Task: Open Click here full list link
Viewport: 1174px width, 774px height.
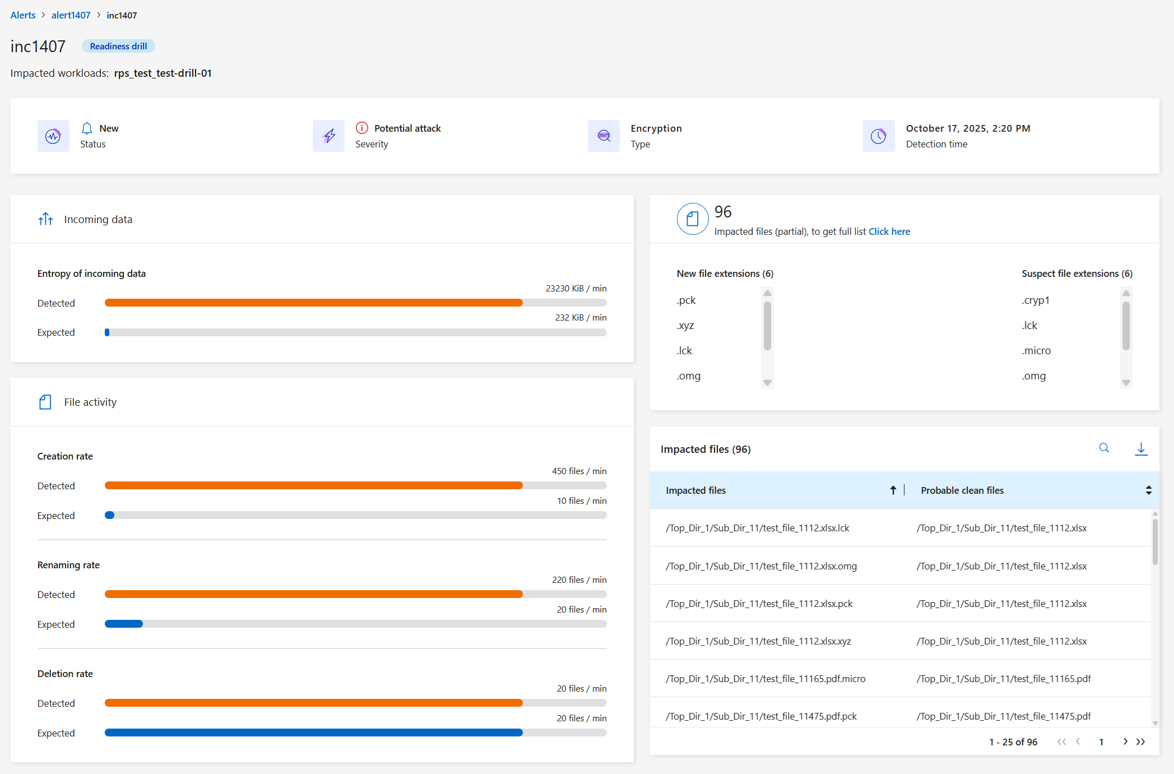Action: click(889, 231)
